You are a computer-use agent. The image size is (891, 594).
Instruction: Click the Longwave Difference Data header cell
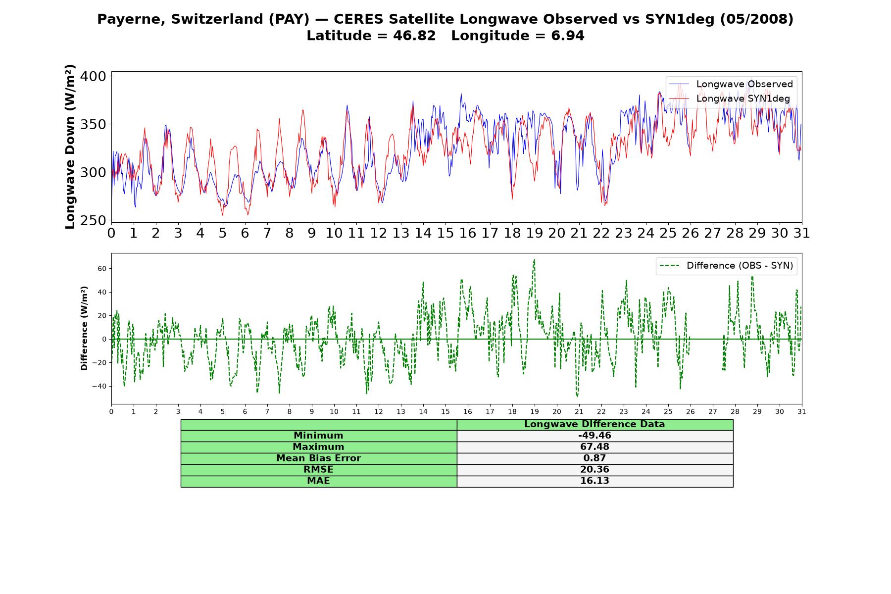(x=595, y=425)
